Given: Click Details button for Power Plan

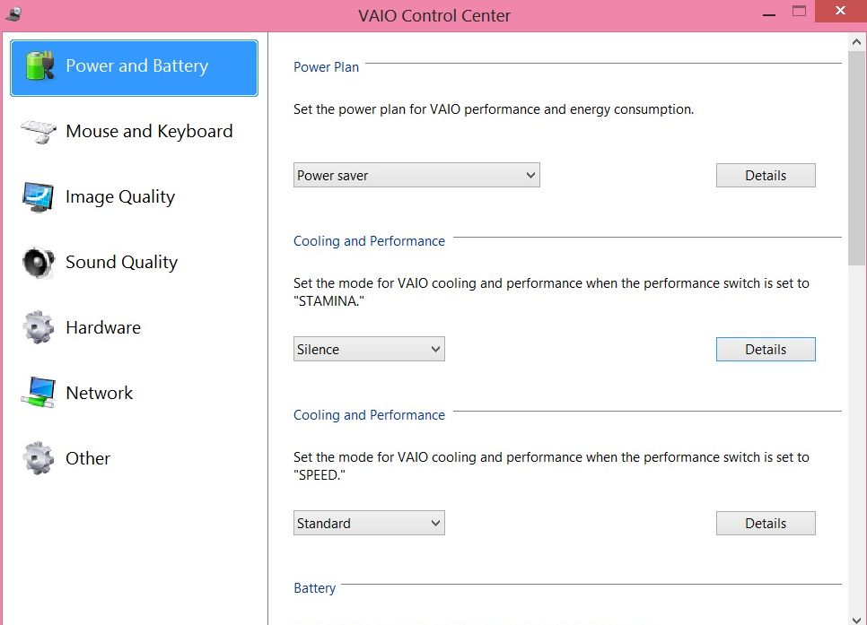Looking at the screenshot, I should pyautogui.click(x=766, y=175).
